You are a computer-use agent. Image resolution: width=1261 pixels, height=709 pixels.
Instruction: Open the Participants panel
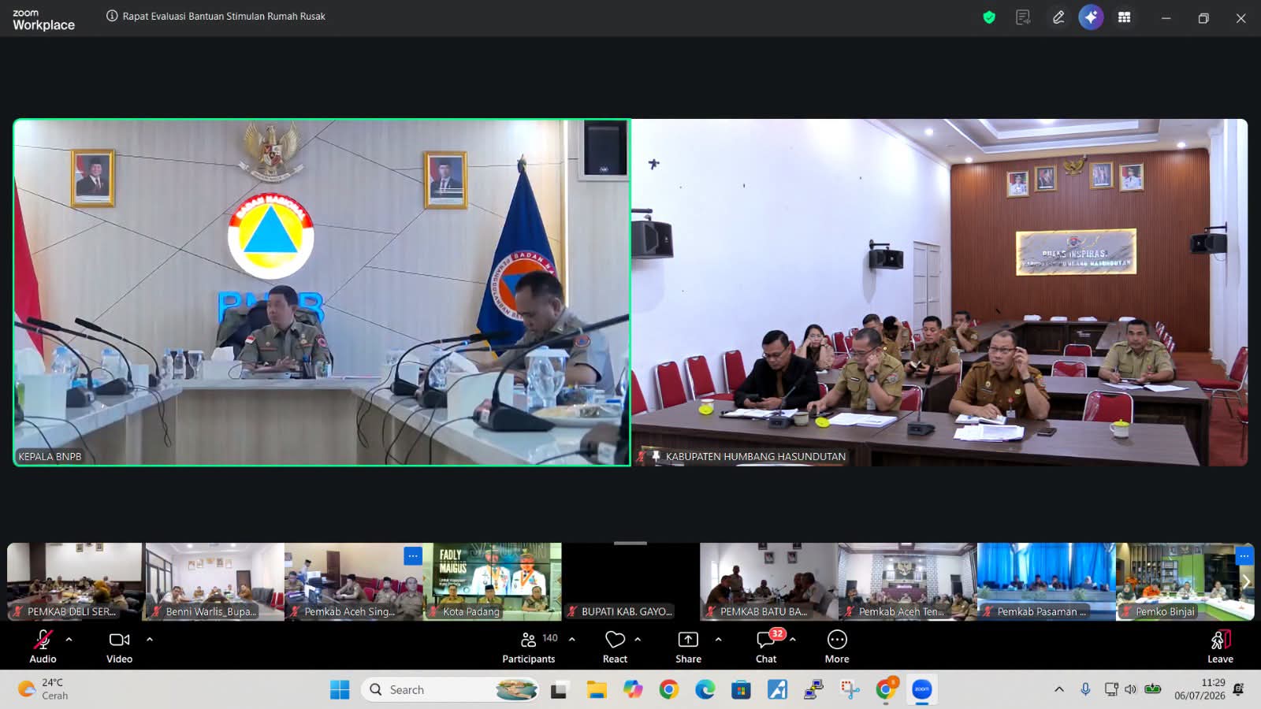pyautogui.click(x=529, y=647)
